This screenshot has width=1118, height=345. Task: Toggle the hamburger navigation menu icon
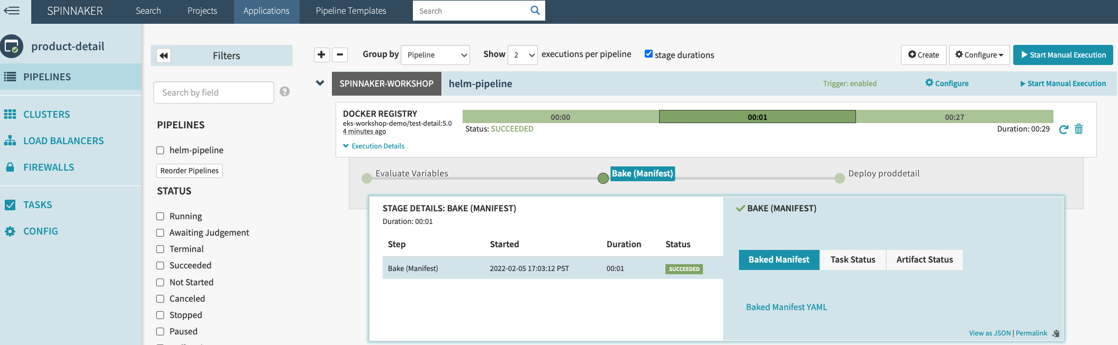[12, 11]
